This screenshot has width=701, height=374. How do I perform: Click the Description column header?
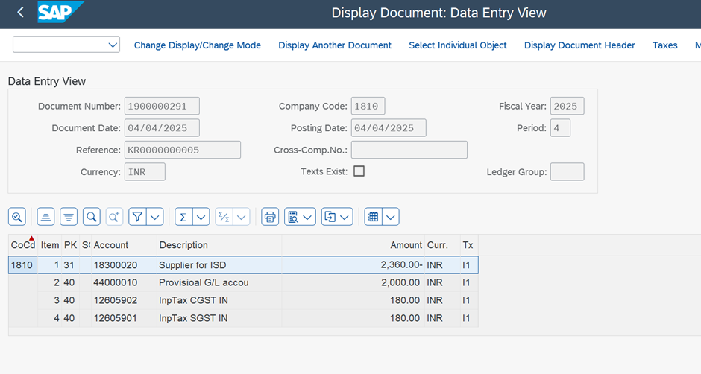(219, 245)
